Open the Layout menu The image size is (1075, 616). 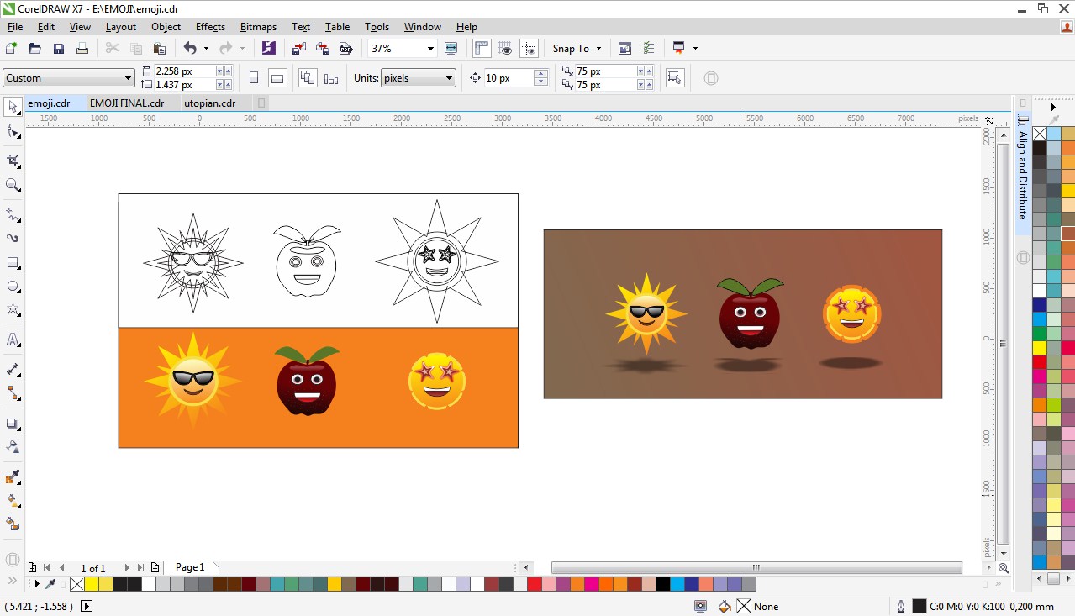pyautogui.click(x=121, y=27)
